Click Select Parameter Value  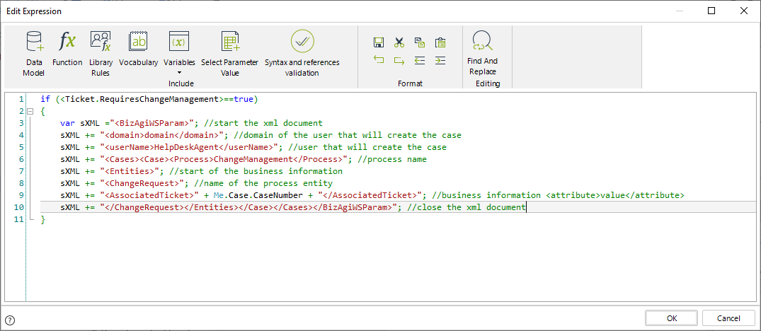230,54
